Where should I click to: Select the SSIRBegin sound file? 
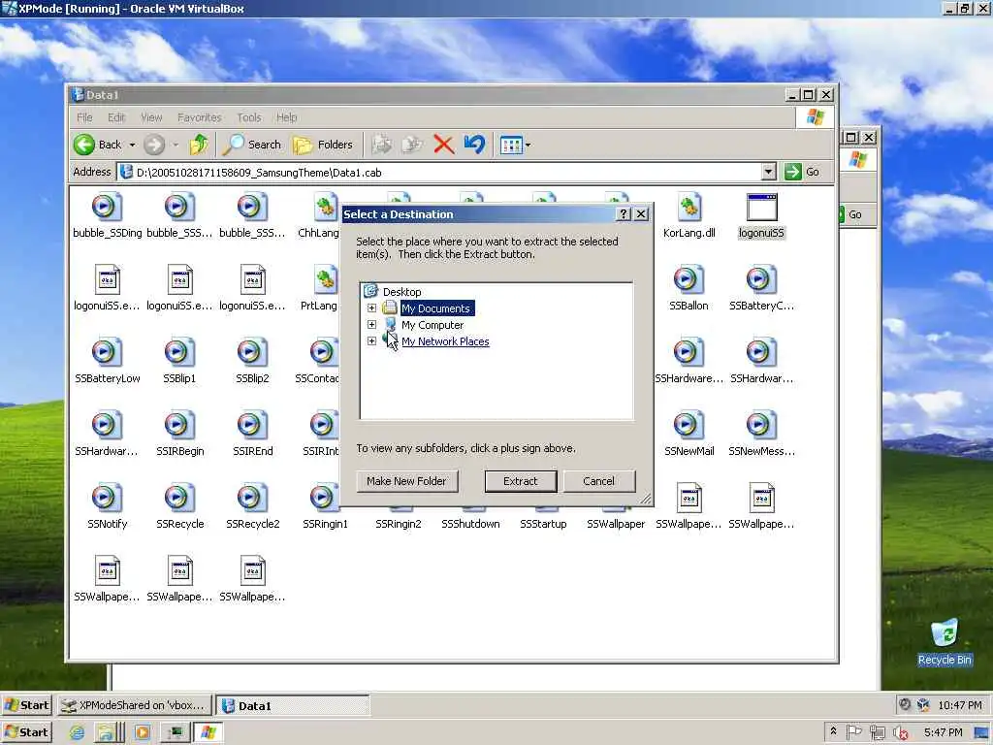[x=179, y=436]
